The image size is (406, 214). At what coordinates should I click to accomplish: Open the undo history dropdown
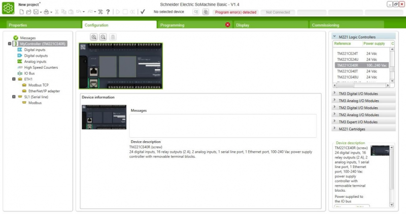click(84, 12)
